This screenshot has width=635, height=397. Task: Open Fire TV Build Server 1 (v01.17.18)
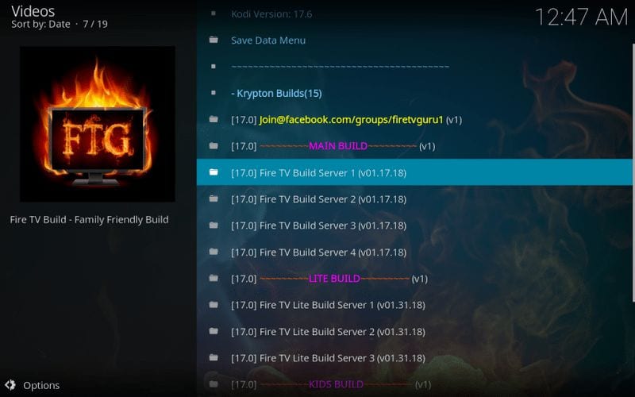click(x=414, y=172)
